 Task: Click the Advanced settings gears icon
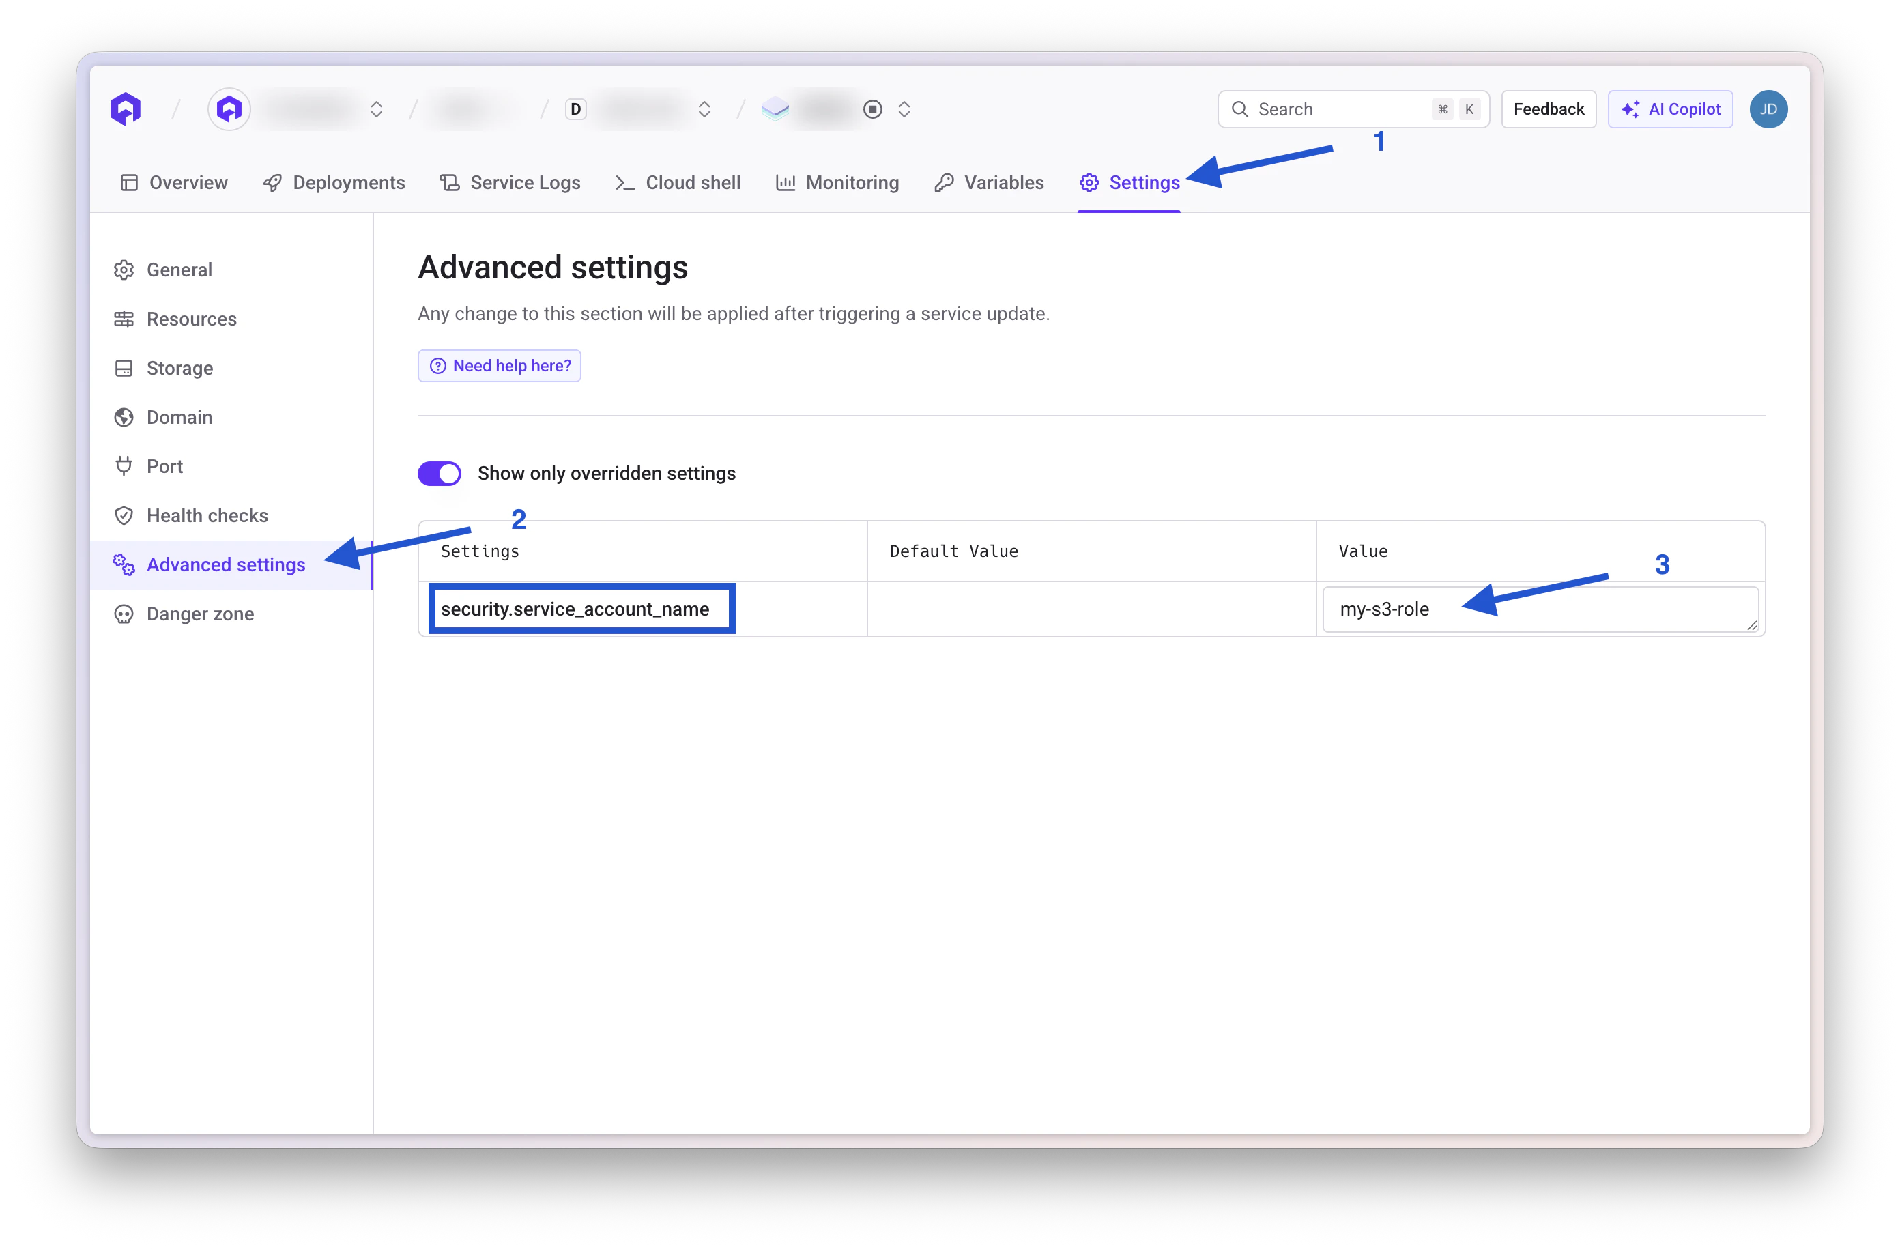pos(124,564)
